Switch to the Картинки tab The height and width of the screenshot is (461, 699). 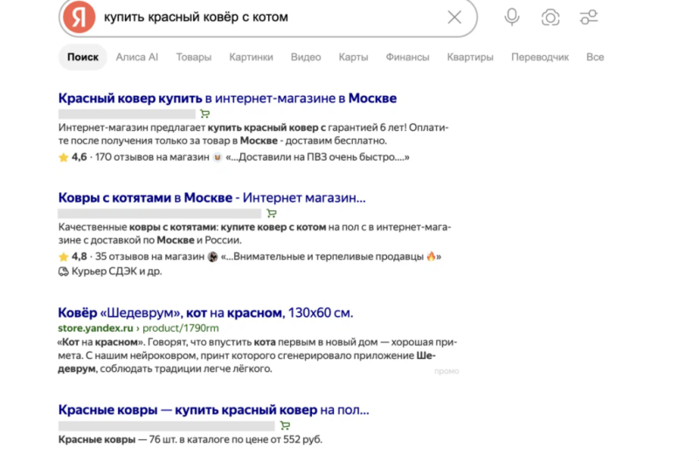(x=251, y=57)
